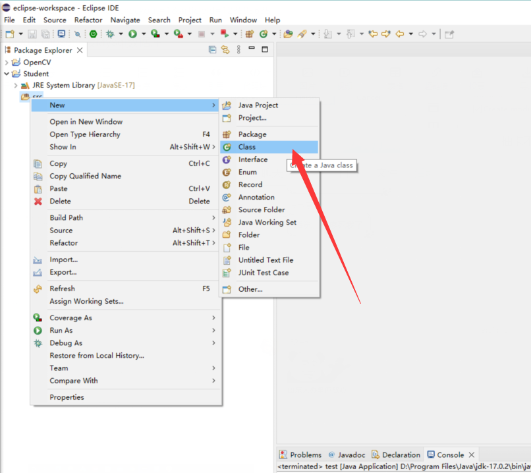
Task: Expand the JRE System Library node
Action: click(16, 86)
